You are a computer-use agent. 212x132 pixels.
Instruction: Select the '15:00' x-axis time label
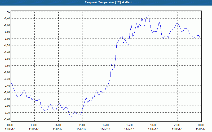[x=130, y=125]
